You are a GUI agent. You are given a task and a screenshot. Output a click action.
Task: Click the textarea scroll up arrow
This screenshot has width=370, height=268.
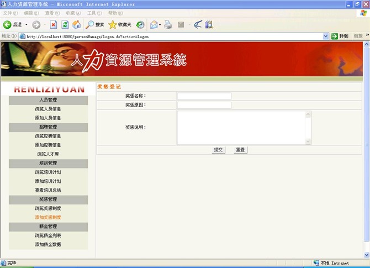pyautogui.click(x=308, y=114)
